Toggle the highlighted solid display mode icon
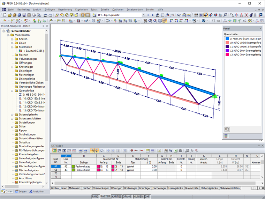This screenshot has height=199, width=265. click(x=165, y=21)
